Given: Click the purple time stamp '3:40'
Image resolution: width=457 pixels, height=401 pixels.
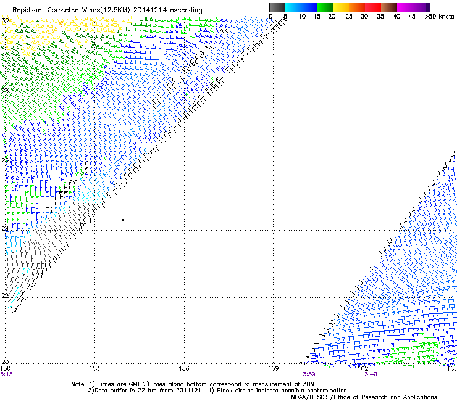Looking at the screenshot, I should [371, 374].
